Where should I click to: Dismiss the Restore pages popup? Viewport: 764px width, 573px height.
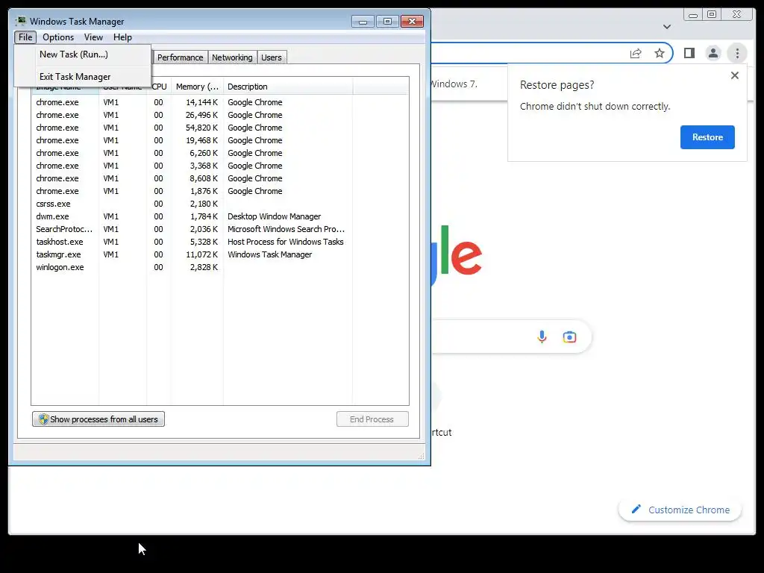pos(735,75)
